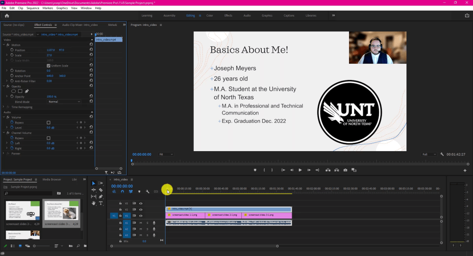Click the Opacity value 100.0 %
This screenshot has width=473, height=256.
51,97
